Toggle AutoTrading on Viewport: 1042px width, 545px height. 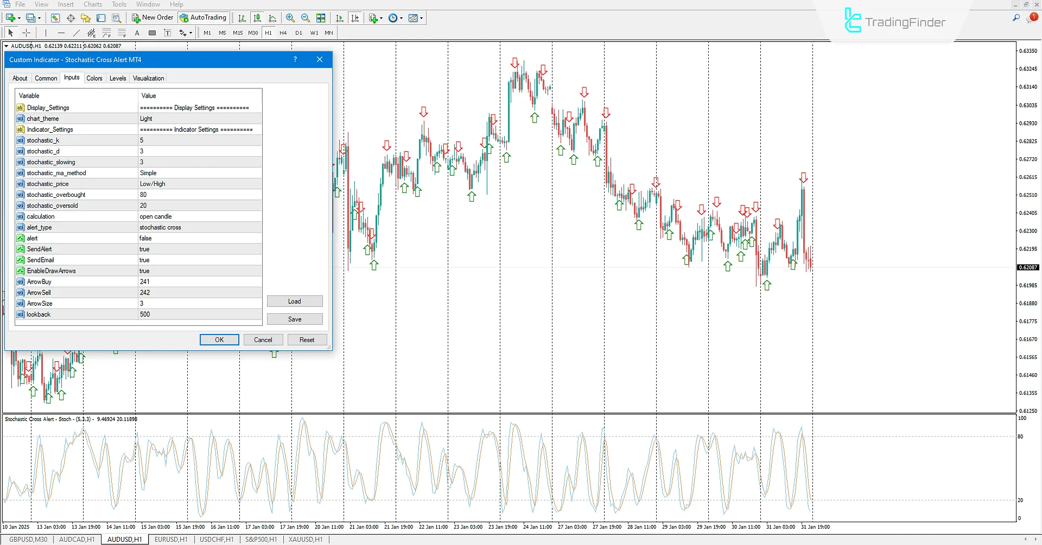[x=203, y=17]
